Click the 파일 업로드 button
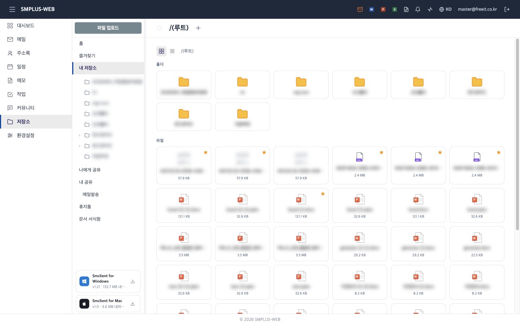 (108, 28)
